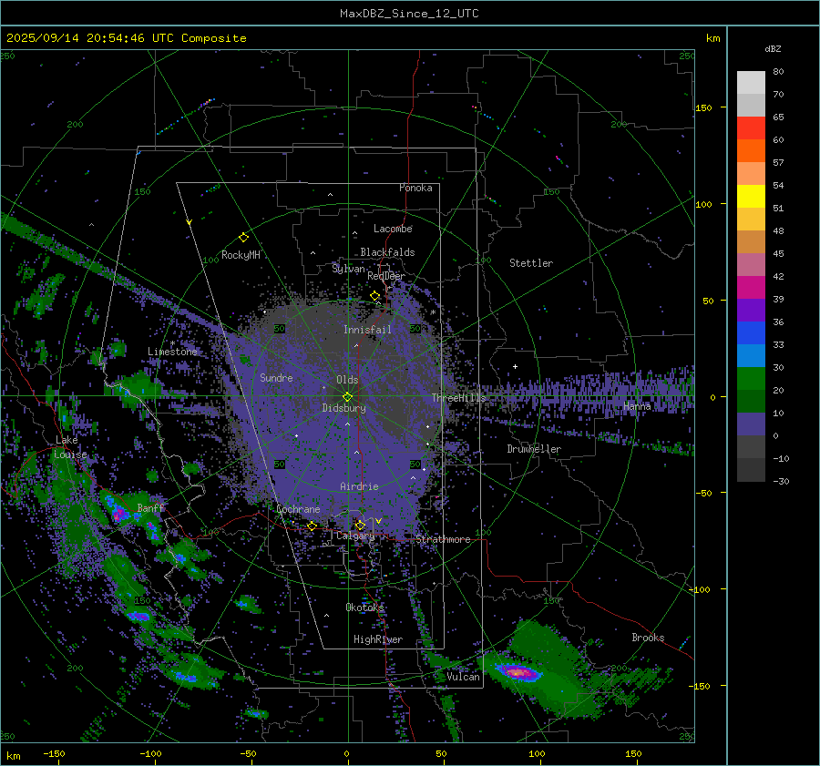Image resolution: width=820 pixels, height=766 pixels.
Task: Click the km unit label at bottom left
Action: click(13, 756)
